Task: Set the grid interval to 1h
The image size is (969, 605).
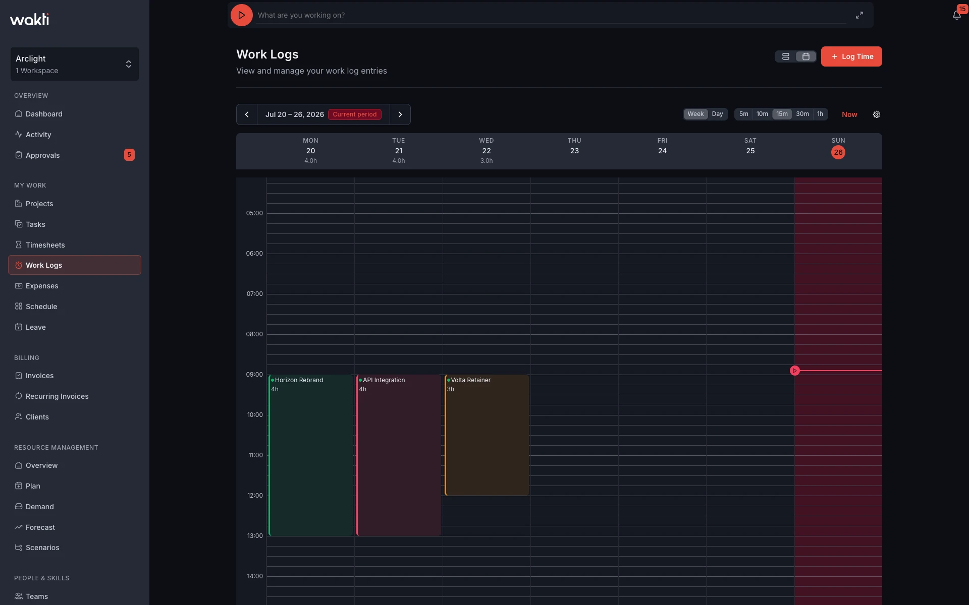Action: tap(820, 114)
